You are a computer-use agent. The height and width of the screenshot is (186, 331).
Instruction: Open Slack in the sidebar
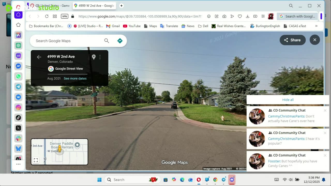click(18, 138)
